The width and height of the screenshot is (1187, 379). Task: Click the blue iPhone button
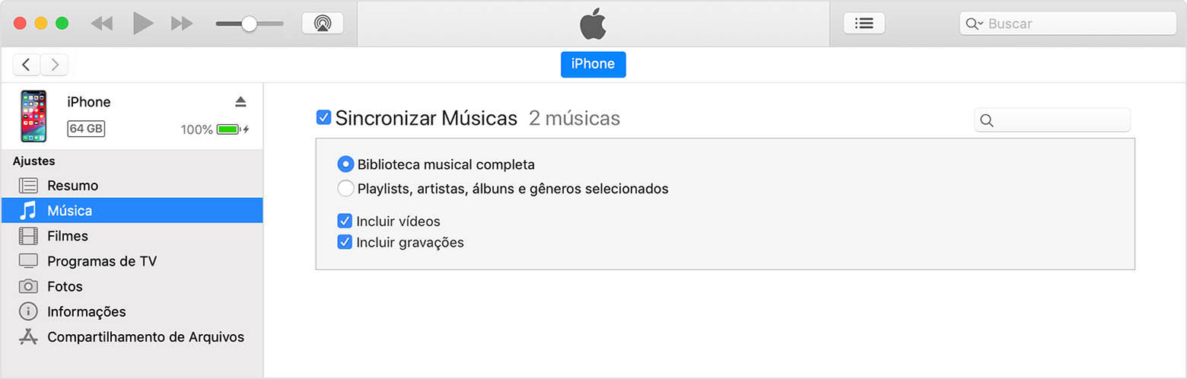[593, 65]
